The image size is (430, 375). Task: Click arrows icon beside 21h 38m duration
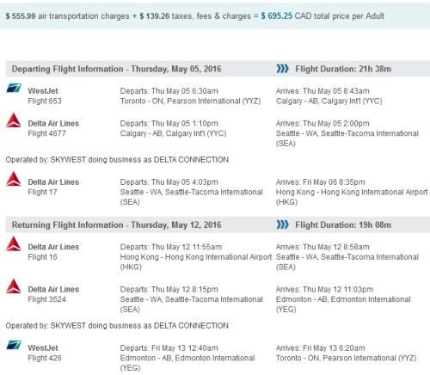click(282, 69)
